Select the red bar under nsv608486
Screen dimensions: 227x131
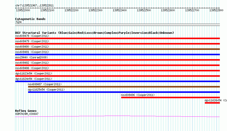pos(117,71)
